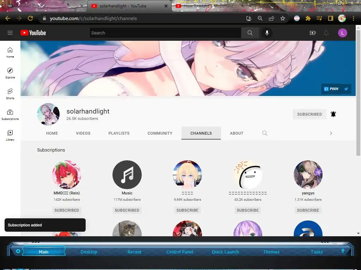Go back with the browser back arrow
Screen dimensions: 361x270
click(x=8, y=18)
